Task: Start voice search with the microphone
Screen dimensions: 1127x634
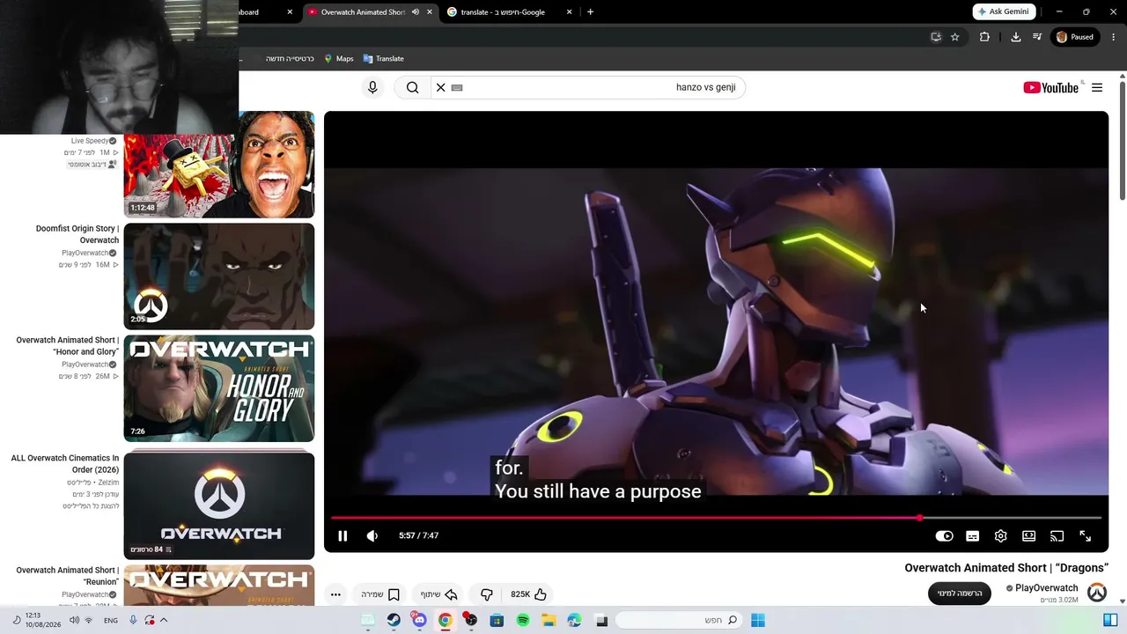Action: pos(372,87)
